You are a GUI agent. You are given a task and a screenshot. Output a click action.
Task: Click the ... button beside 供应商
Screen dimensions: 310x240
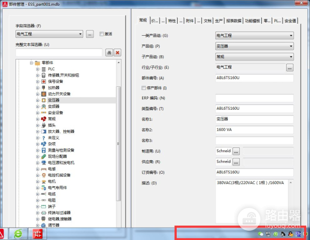point(236,162)
